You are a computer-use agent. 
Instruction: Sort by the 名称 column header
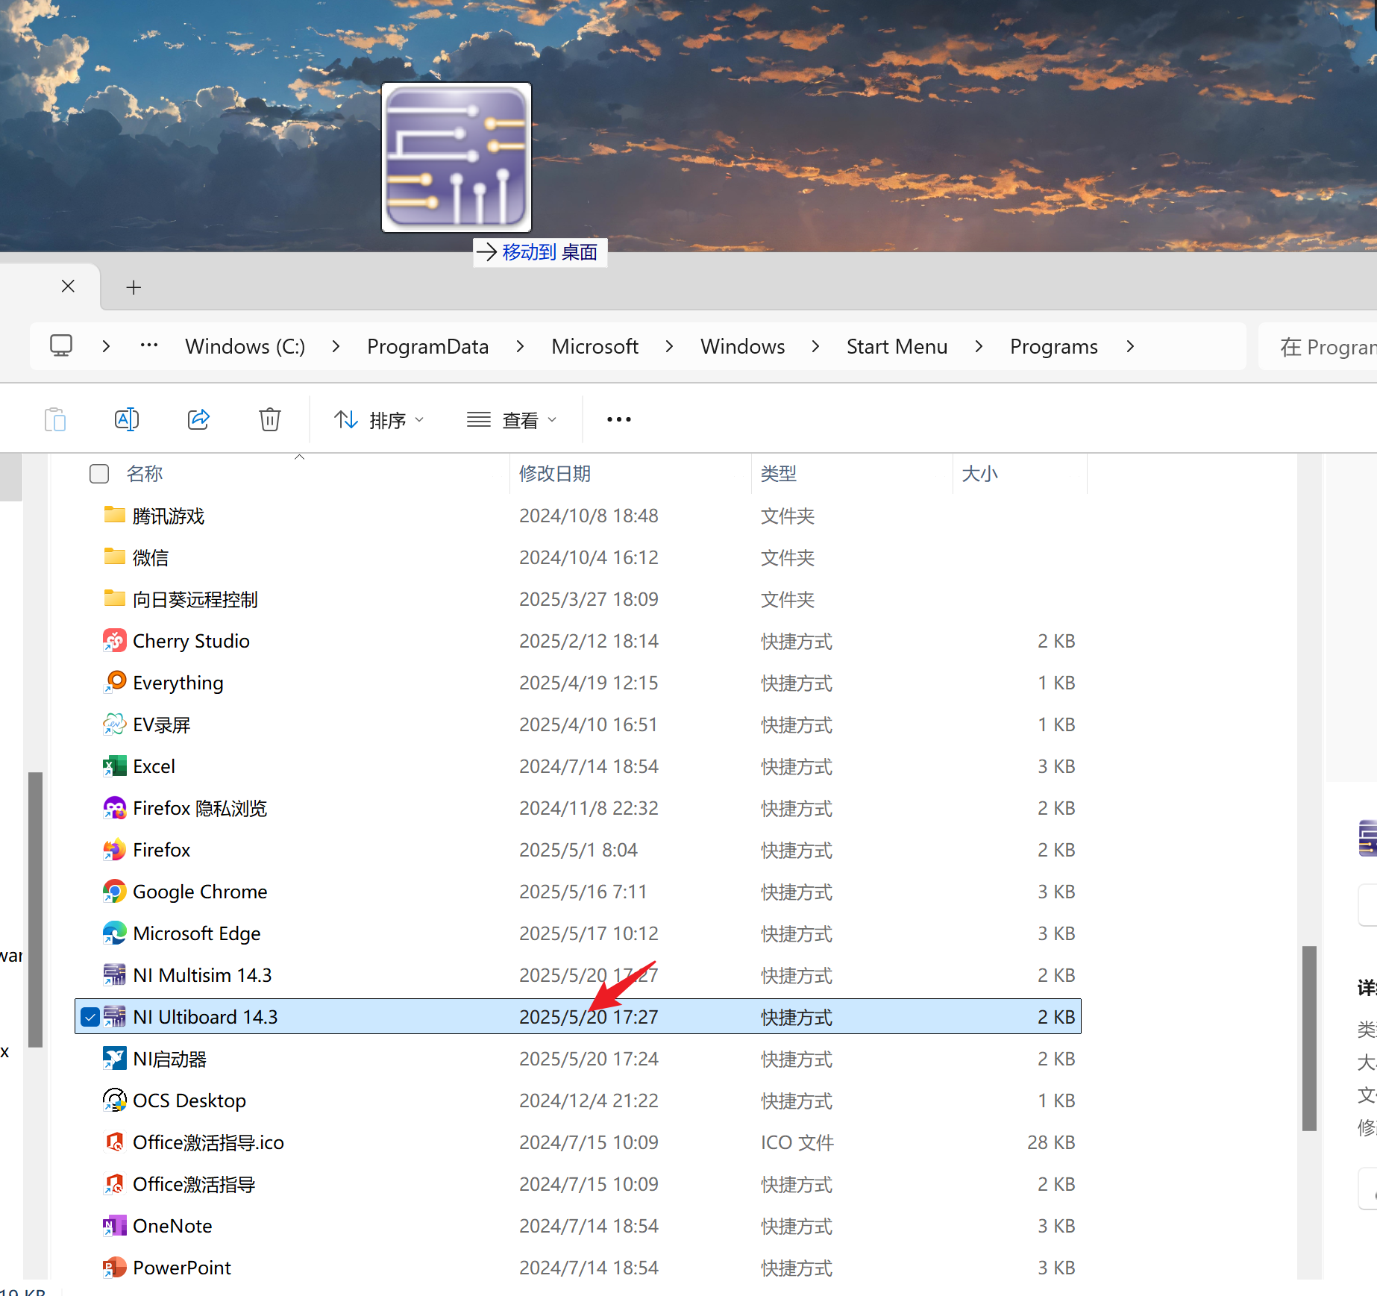click(145, 474)
